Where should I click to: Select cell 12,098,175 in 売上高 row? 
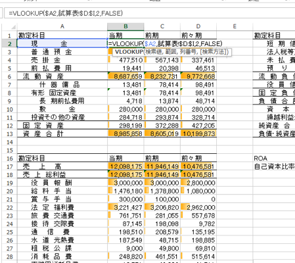coord(125,166)
